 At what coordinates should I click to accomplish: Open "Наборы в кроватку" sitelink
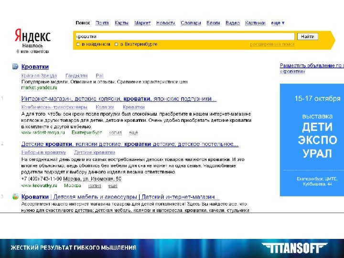43,152
